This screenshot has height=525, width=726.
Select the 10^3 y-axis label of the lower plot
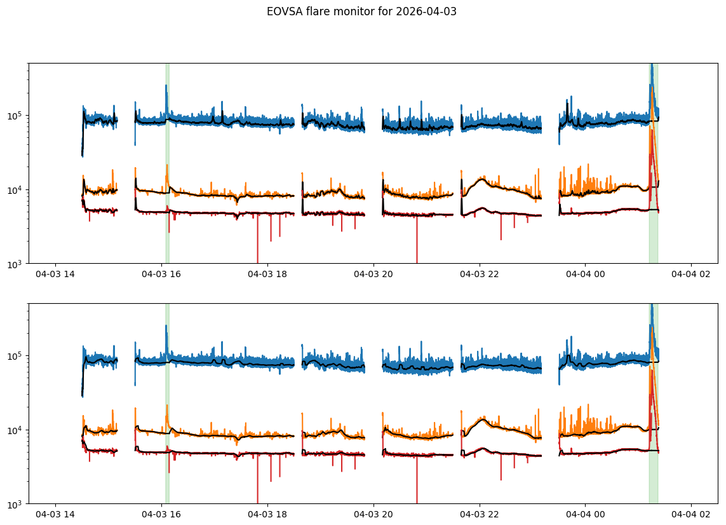[x=15, y=504]
